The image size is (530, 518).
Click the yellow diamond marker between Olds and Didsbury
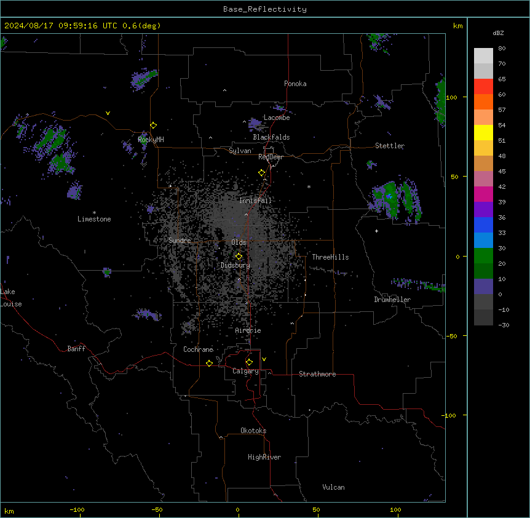click(239, 256)
